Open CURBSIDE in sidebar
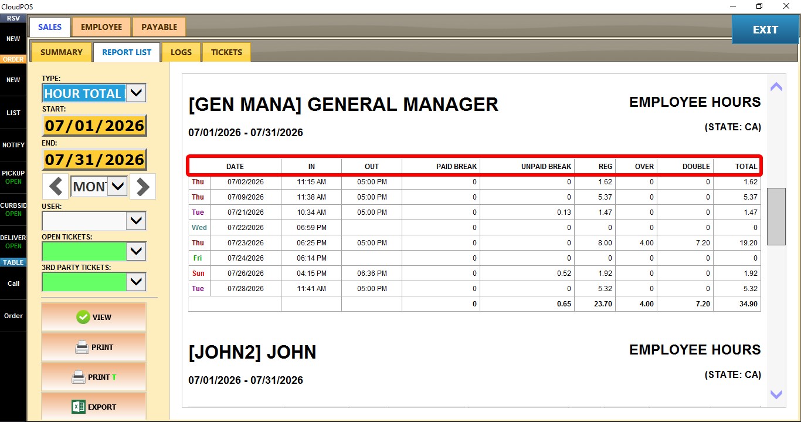Screen dimensions: 801x422 (13, 210)
